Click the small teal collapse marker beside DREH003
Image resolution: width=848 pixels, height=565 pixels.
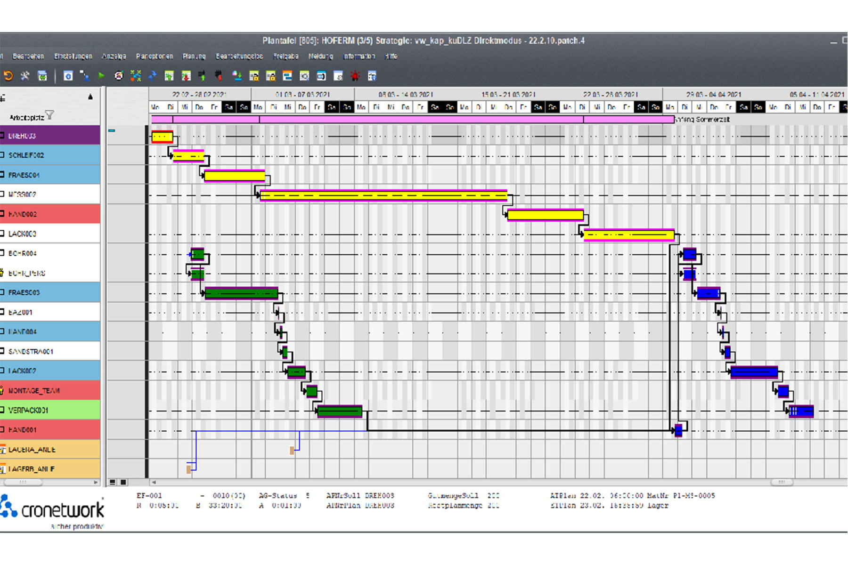[x=112, y=130]
